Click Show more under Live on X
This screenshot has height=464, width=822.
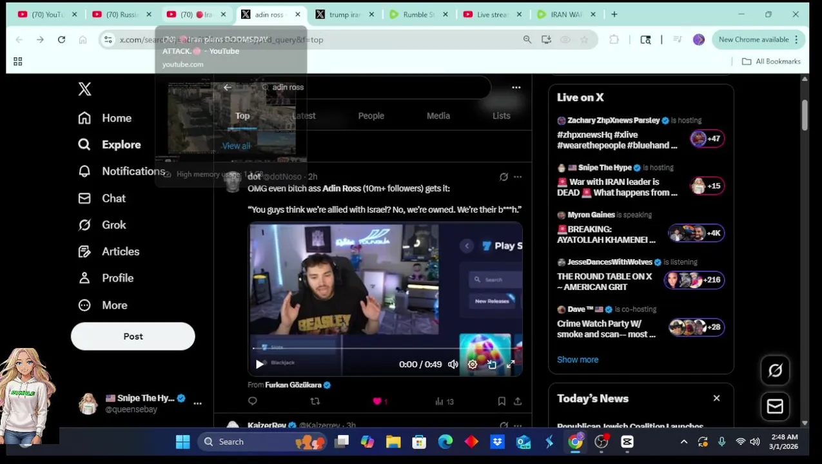(x=578, y=360)
